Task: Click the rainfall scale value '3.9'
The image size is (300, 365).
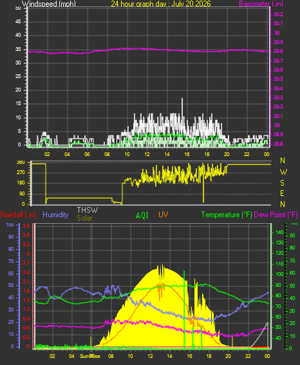Action: click(26, 226)
